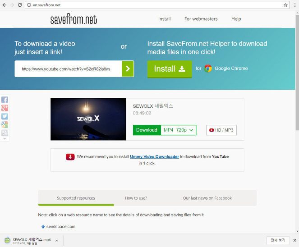Share on Google+ via sidebar icon

[5, 108]
